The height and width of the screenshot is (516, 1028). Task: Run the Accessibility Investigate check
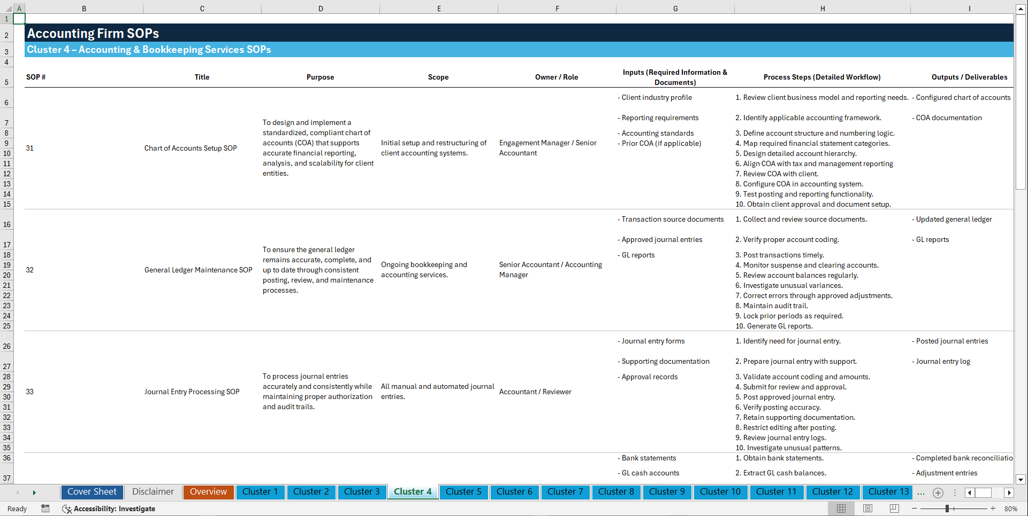pyautogui.click(x=109, y=509)
